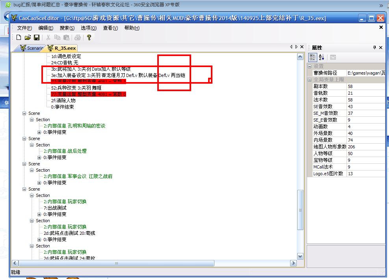The height and width of the screenshot is (279, 389).
Task: Pin the 属性 panel with pushpin icon
Action: click(x=374, y=47)
